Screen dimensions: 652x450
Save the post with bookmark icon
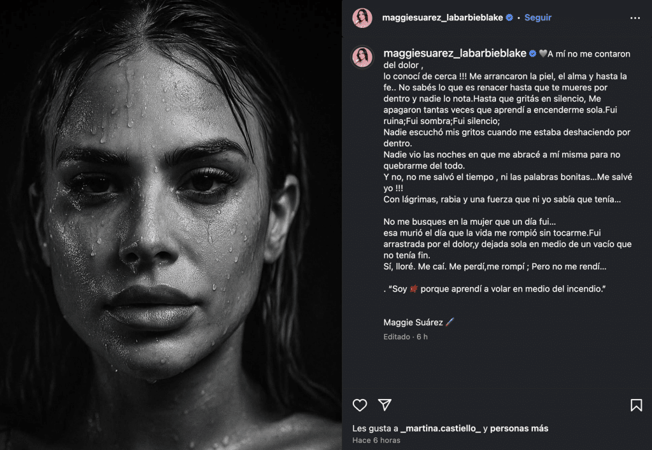[x=636, y=405]
